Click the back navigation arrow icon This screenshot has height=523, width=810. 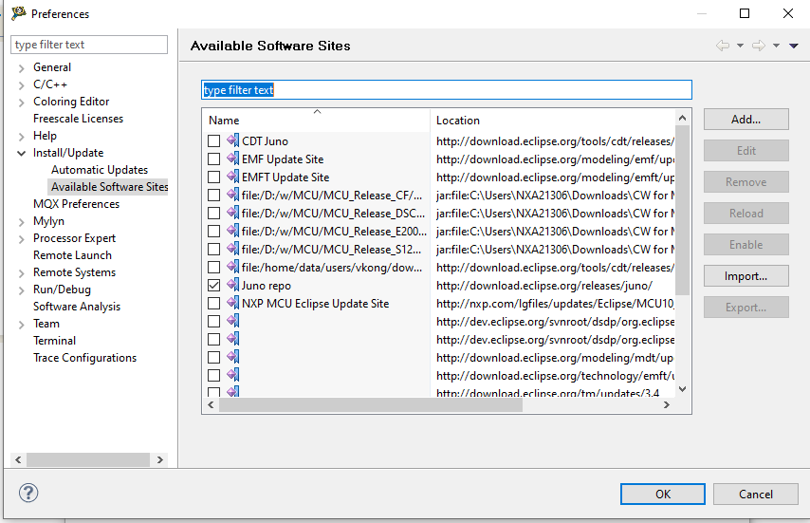tap(723, 46)
